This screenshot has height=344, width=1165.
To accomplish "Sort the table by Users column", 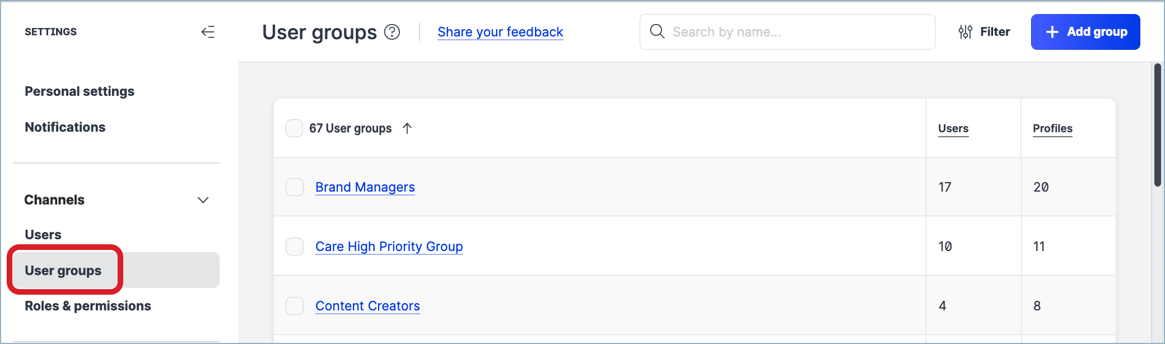I will pyautogui.click(x=953, y=128).
